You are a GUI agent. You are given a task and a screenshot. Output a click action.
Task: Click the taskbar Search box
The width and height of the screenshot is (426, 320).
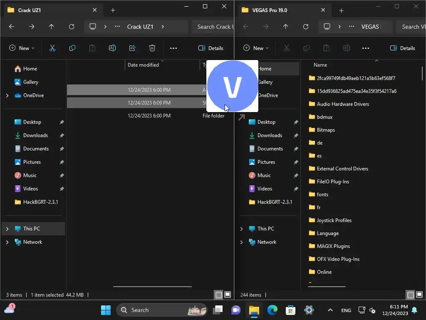point(162,310)
